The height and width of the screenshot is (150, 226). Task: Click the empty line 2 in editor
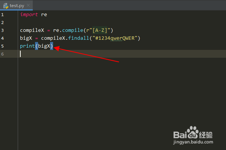122,22
